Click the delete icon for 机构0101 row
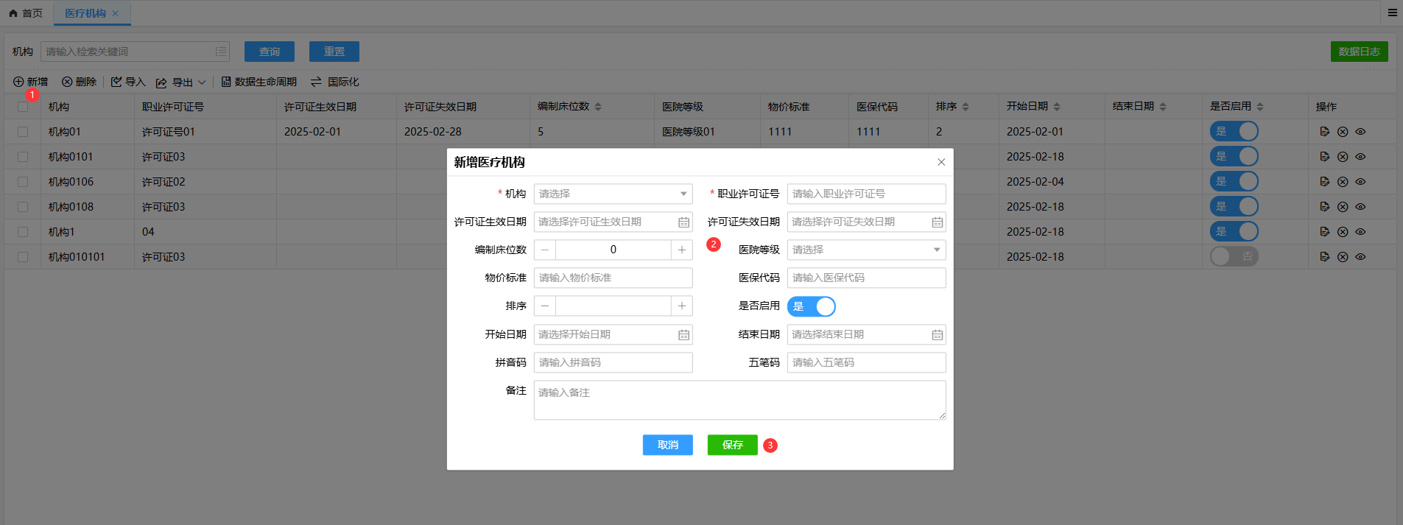The height and width of the screenshot is (525, 1403). click(x=1343, y=157)
